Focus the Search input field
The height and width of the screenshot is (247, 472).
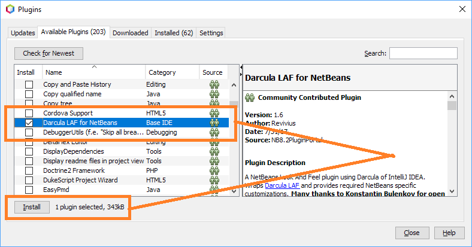pos(423,53)
